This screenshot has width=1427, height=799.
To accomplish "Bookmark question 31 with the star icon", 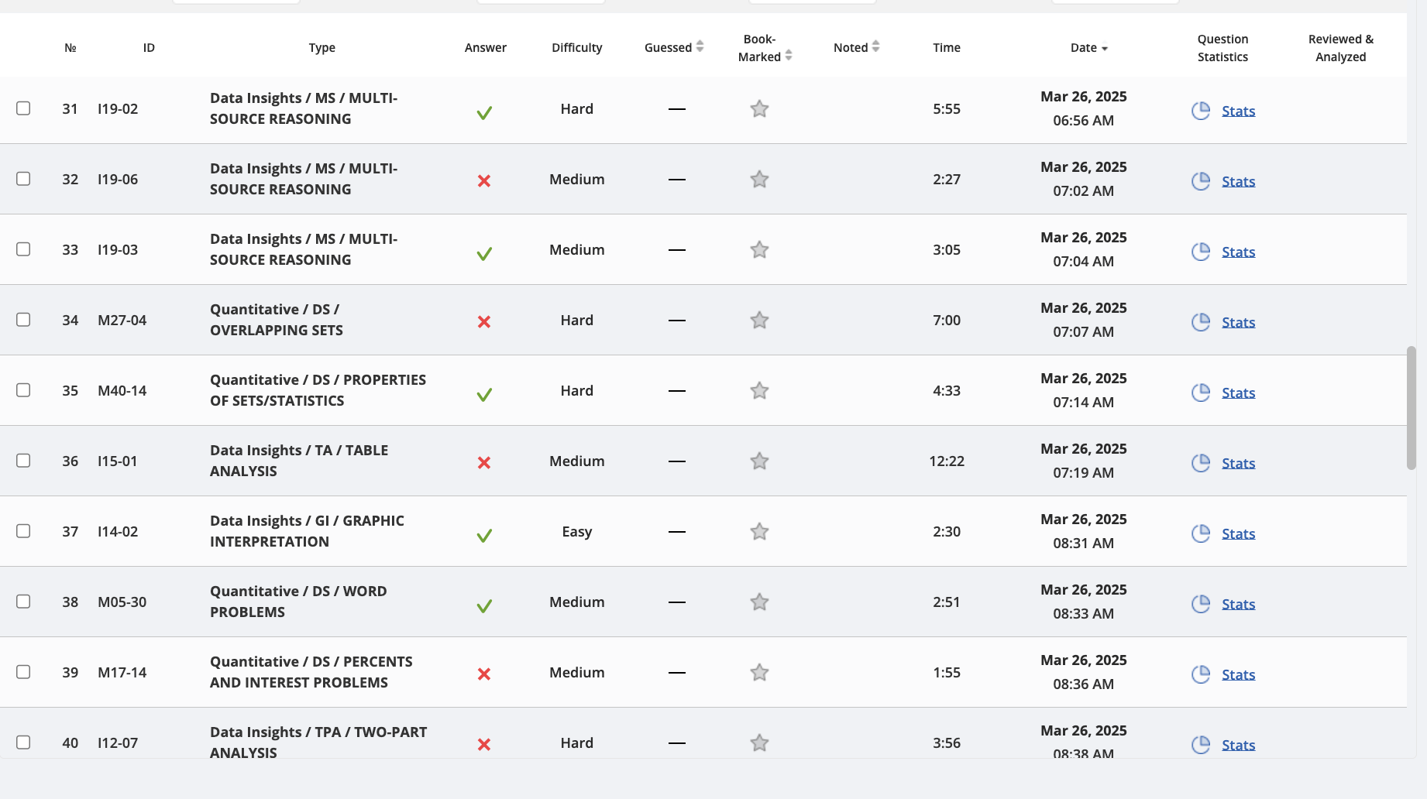I will tap(759, 109).
